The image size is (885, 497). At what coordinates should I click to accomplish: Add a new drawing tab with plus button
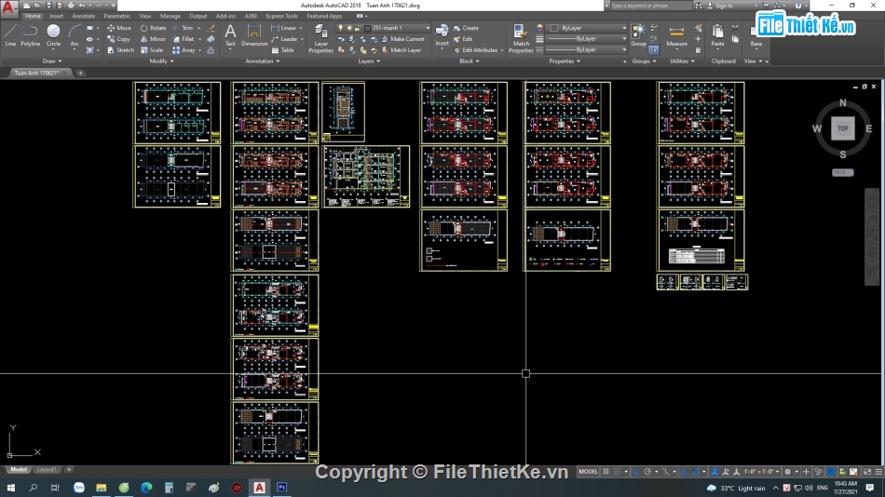tap(80, 73)
